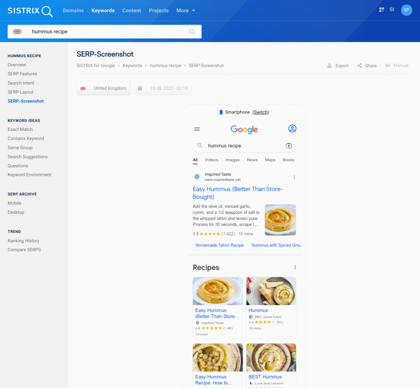Switch to the Keywords navigation item
420x388 pixels.
103,10
